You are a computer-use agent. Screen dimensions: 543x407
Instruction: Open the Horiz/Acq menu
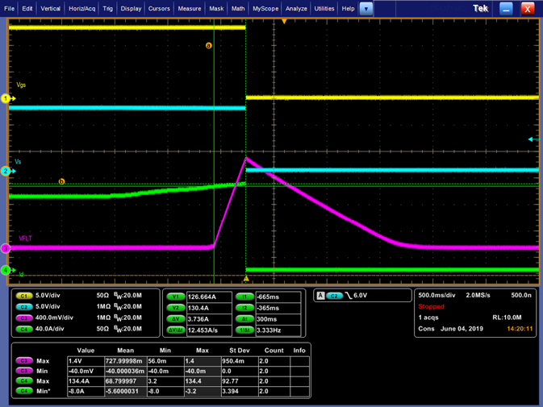(81, 9)
